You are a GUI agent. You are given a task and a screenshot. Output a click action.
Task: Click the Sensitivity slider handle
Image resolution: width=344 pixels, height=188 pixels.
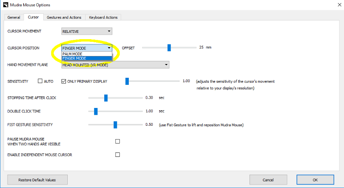point(127,81)
